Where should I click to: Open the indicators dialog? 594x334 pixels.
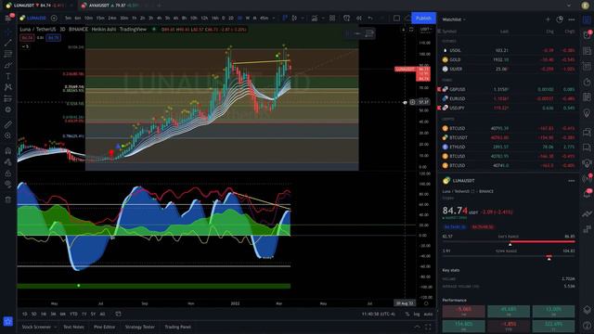(x=315, y=18)
